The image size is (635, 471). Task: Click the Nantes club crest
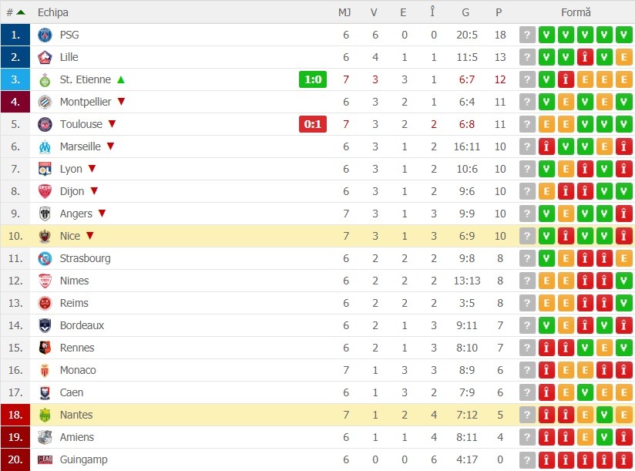tap(45, 415)
